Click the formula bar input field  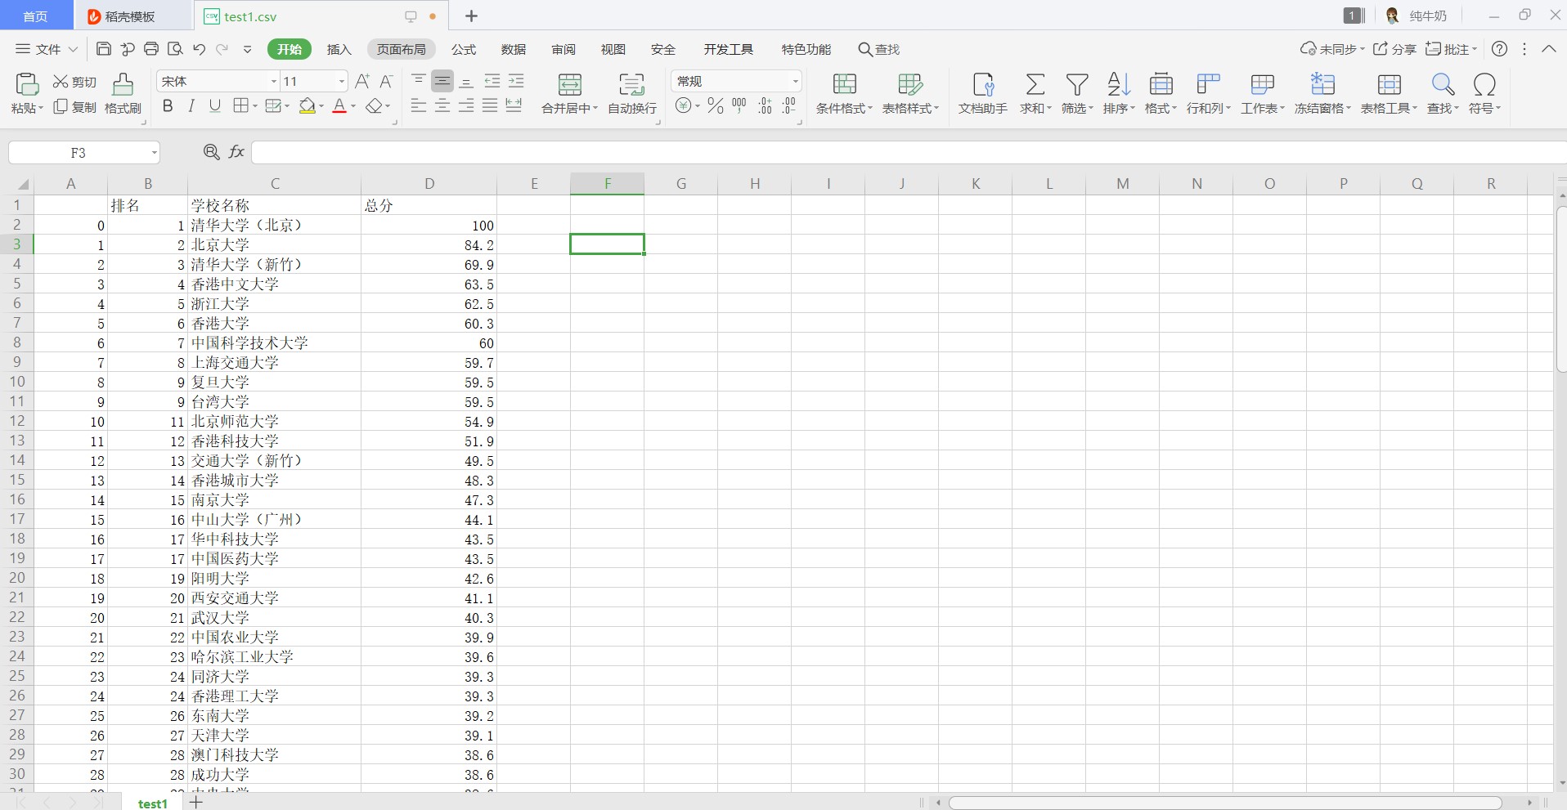pos(908,152)
